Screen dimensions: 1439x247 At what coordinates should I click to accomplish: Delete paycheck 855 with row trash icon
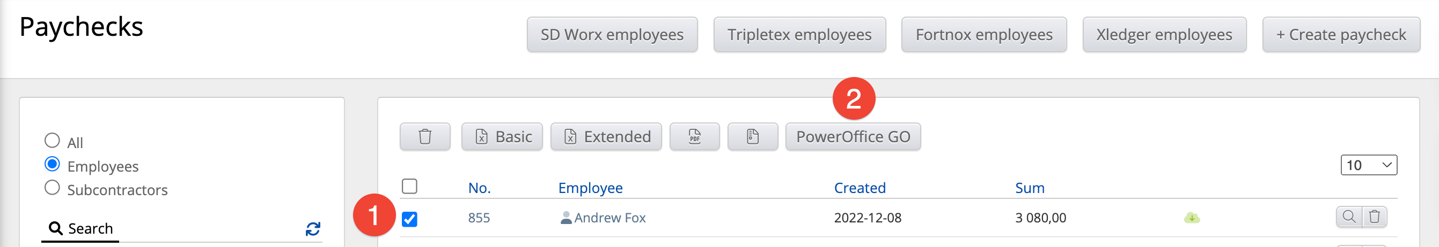coord(1374,217)
